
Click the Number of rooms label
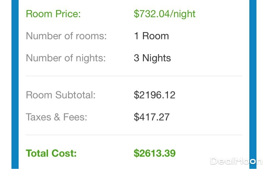pyautogui.click(x=66, y=36)
